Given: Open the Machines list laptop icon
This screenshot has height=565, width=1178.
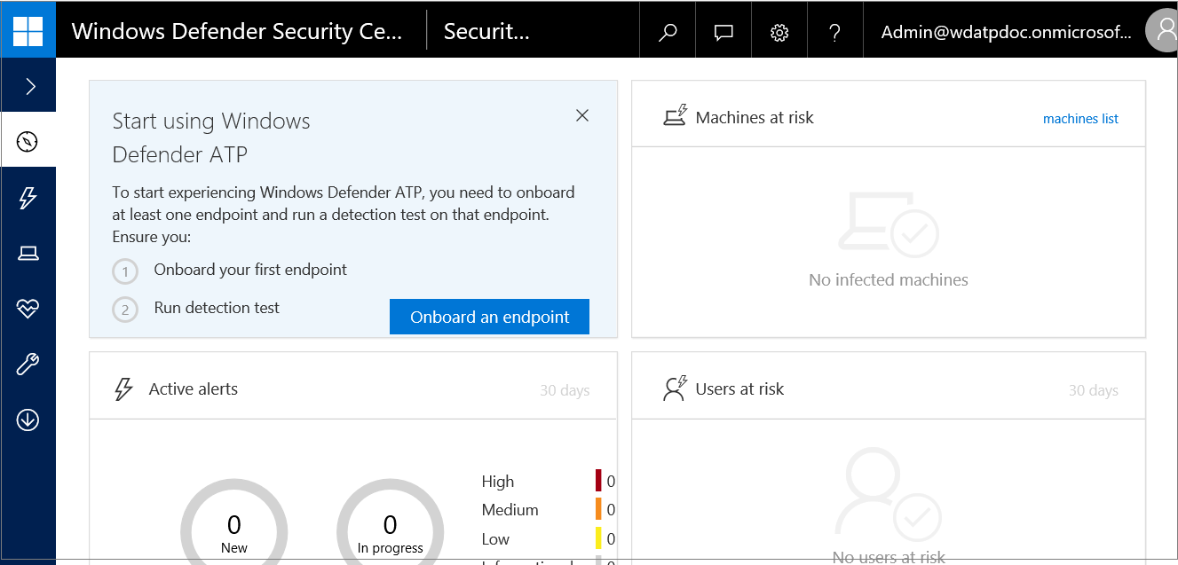Looking at the screenshot, I should point(28,254).
